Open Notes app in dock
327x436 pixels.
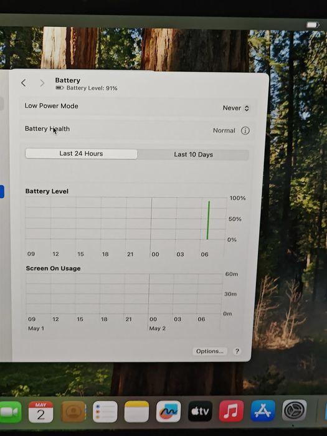point(136,412)
